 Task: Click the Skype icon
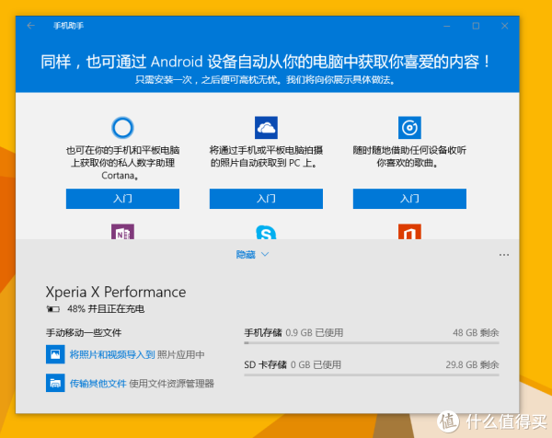[x=266, y=232]
